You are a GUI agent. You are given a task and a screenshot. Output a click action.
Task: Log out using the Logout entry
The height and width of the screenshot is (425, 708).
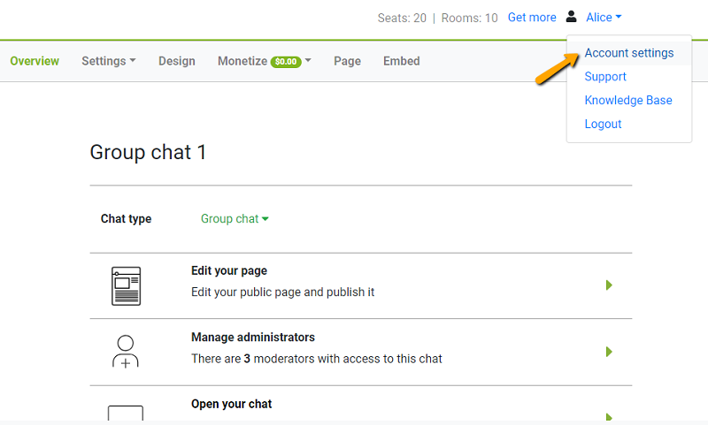tap(603, 125)
